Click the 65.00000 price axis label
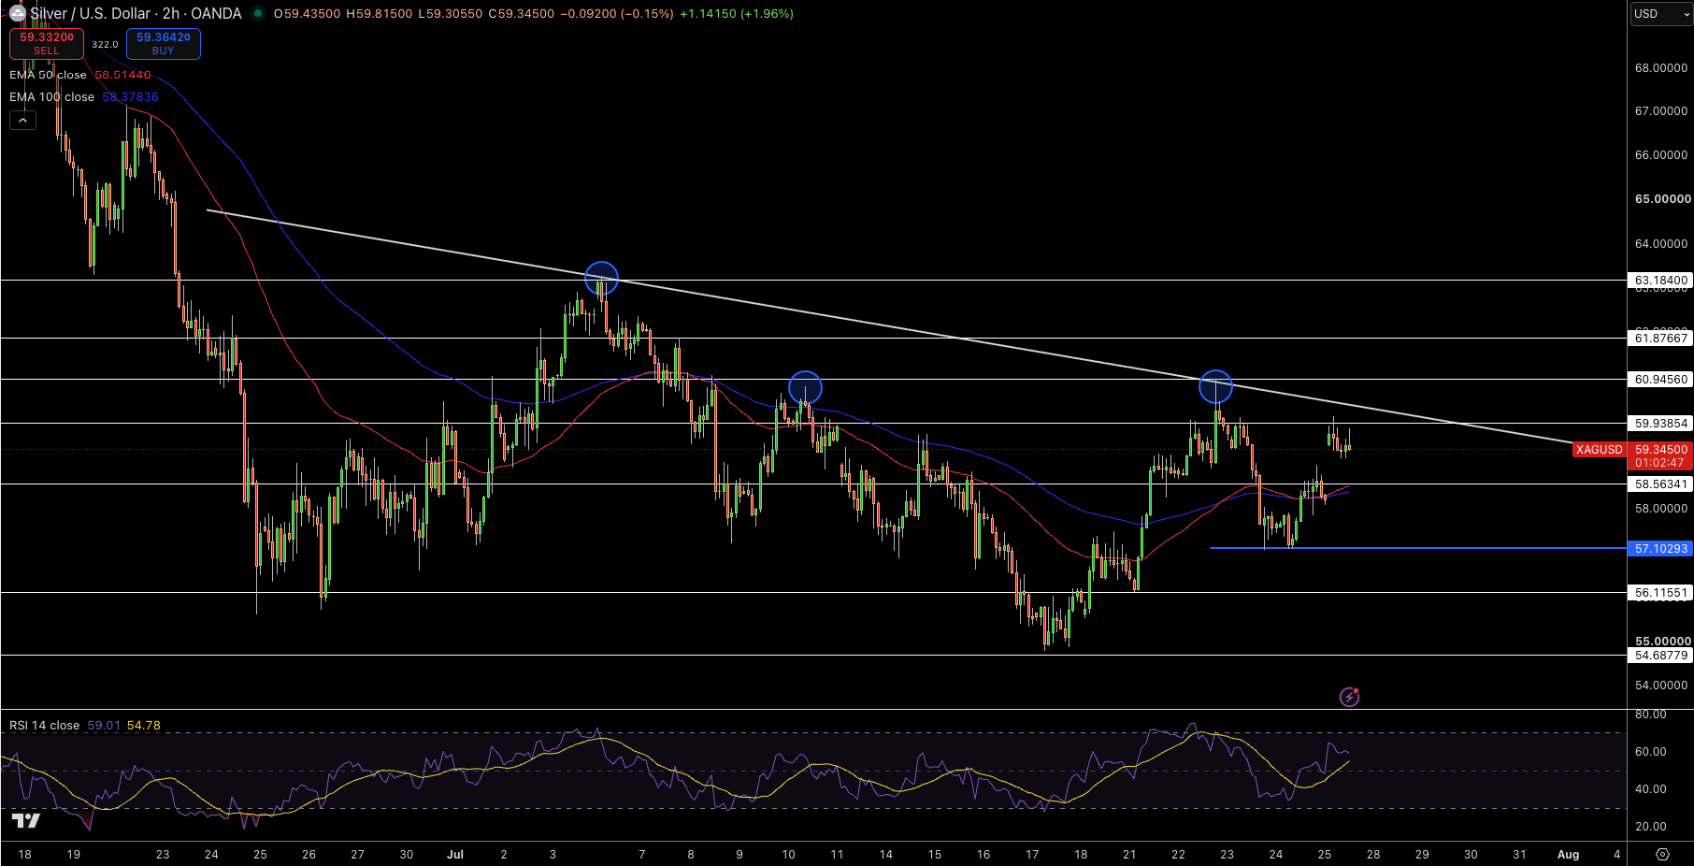The height and width of the screenshot is (866, 1694). [1662, 199]
